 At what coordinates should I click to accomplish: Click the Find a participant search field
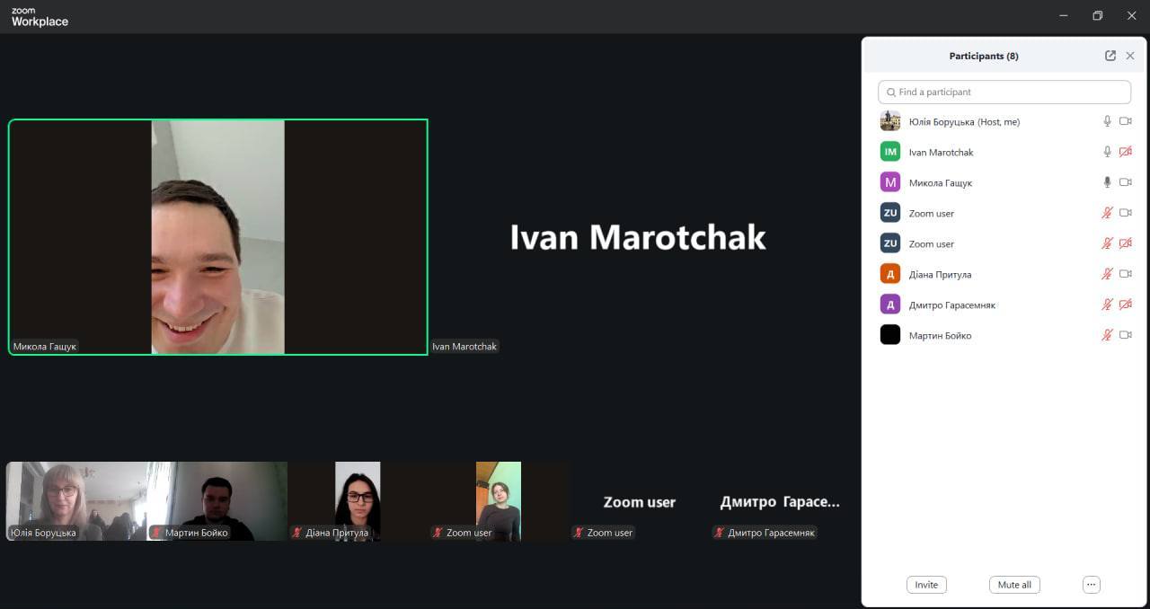1004,92
